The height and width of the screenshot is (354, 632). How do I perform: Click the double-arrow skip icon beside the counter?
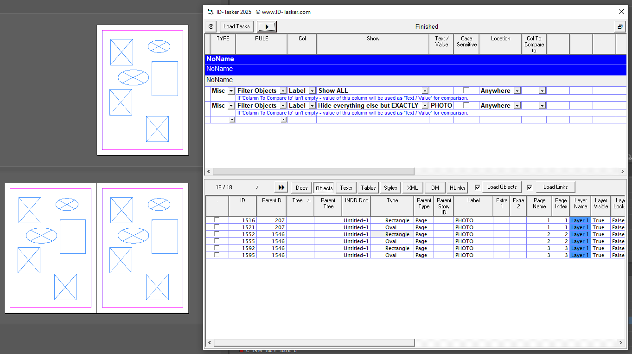point(281,187)
